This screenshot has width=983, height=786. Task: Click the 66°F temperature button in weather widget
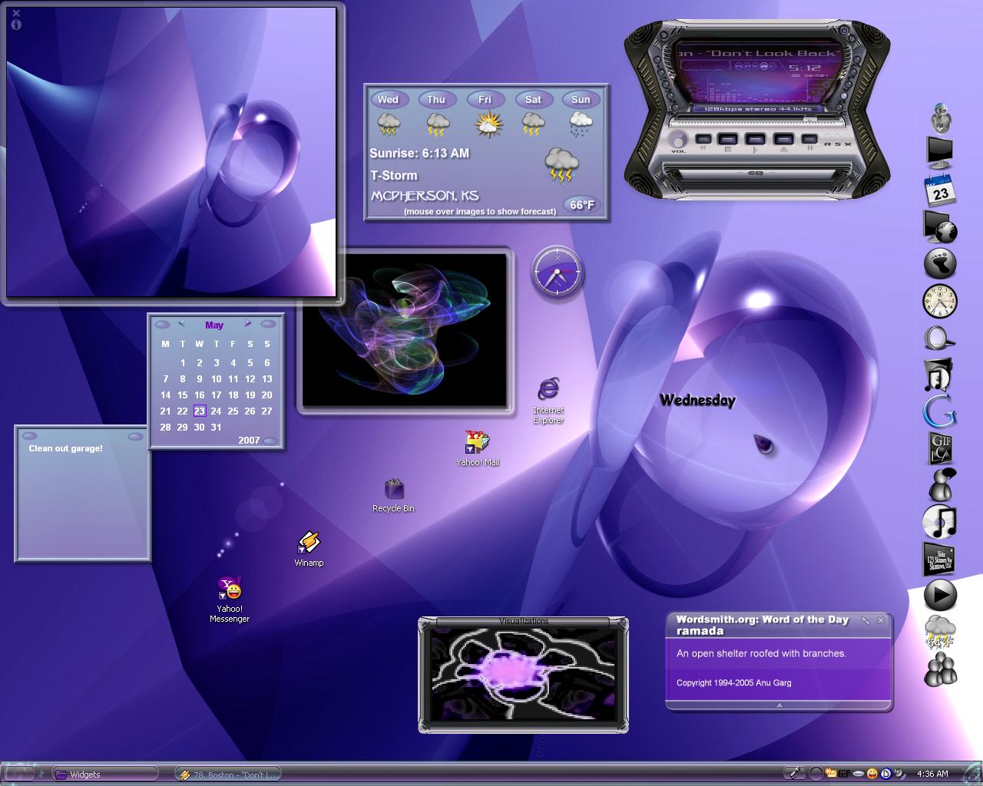[581, 205]
